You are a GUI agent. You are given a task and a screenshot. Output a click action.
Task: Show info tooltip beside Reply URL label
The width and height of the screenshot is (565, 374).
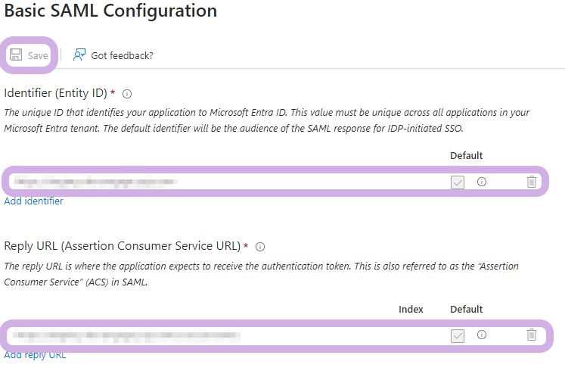pyautogui.click(x=260, y=247)
